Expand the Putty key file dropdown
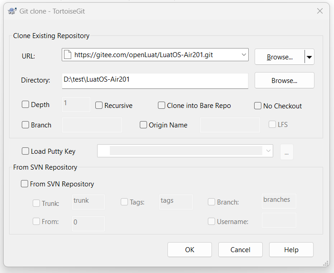 pos(268,151)
